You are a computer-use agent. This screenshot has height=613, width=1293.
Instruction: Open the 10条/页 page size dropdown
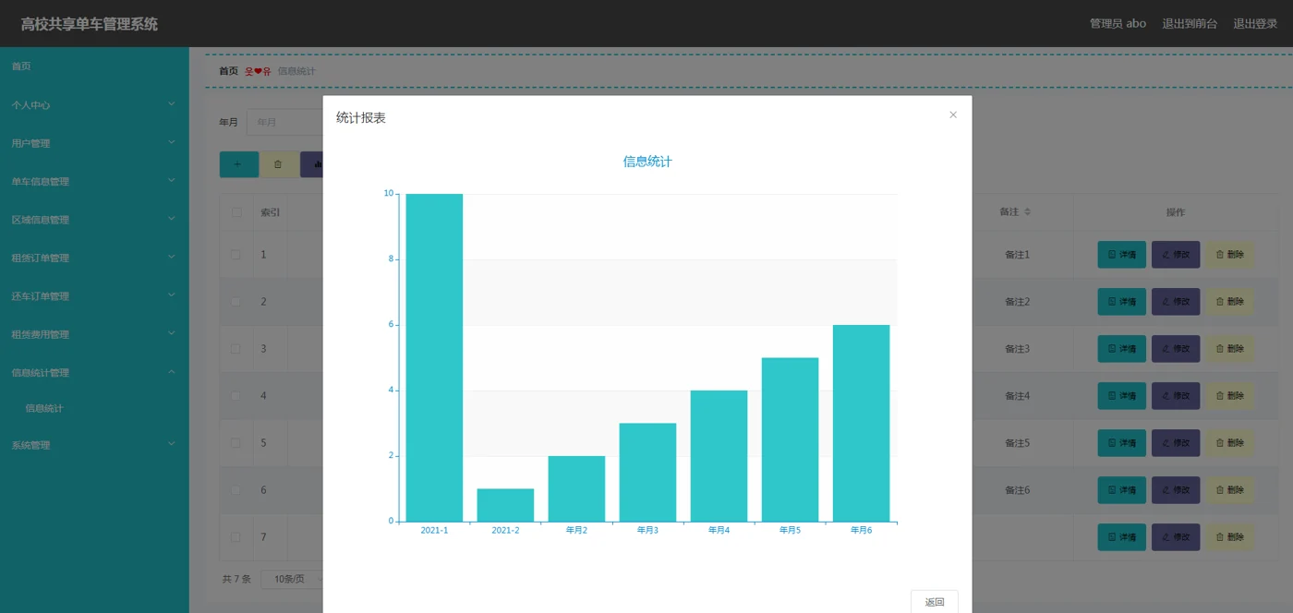pos(294,580)
